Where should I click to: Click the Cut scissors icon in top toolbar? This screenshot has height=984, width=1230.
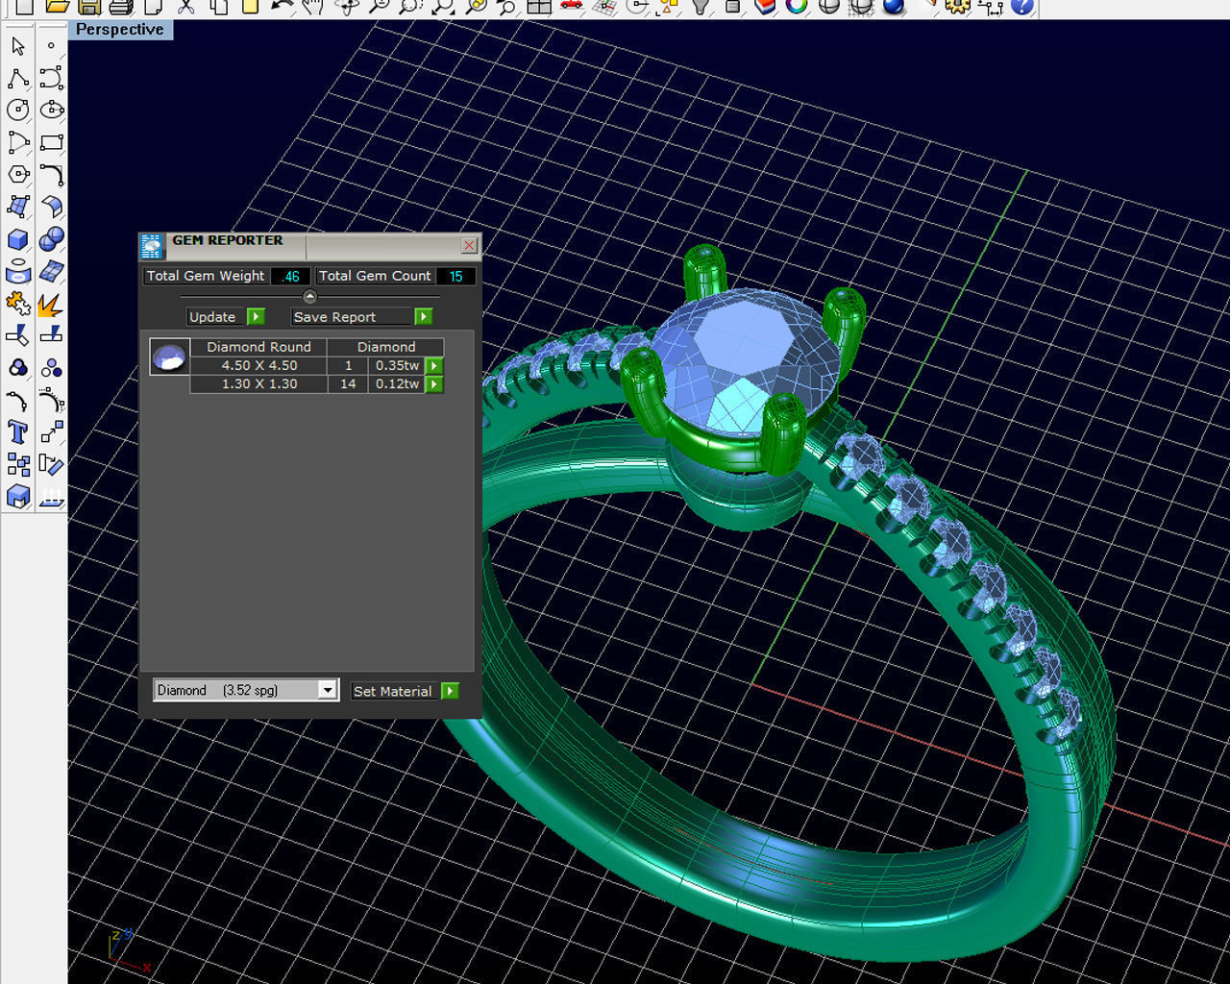[x=186, y=6]
